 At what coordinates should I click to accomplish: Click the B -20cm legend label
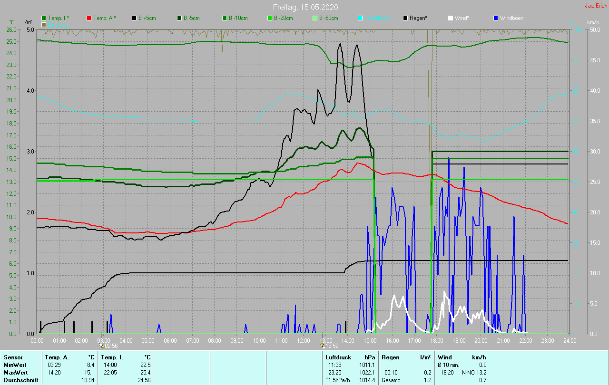tap(284, 18)
